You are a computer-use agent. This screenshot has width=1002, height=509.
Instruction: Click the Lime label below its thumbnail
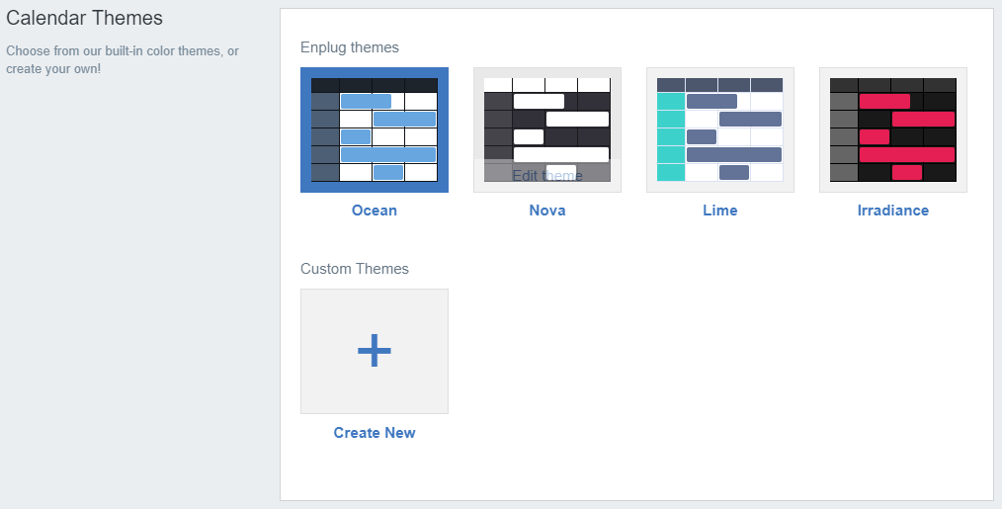click(720, 211)
